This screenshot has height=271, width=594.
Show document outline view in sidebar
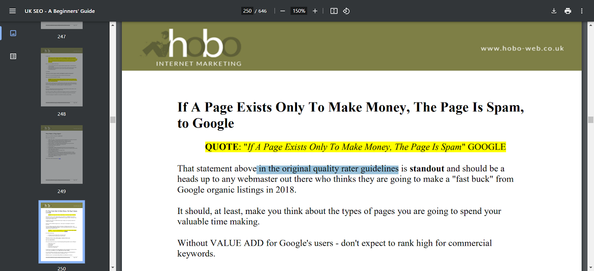(13, 56)
